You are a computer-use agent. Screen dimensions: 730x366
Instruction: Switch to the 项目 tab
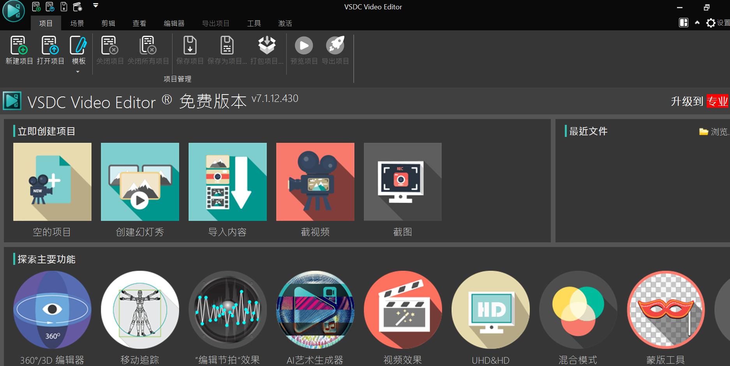click(x=46, y=23)
